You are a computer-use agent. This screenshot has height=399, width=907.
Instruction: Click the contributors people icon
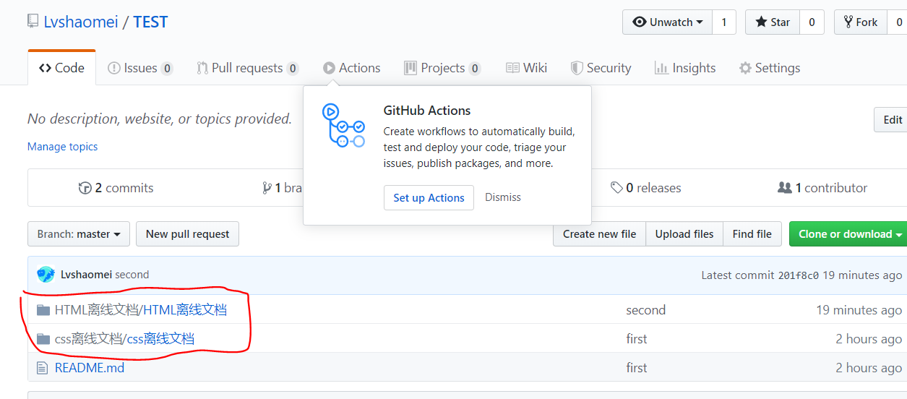click(x=784, y=188)
